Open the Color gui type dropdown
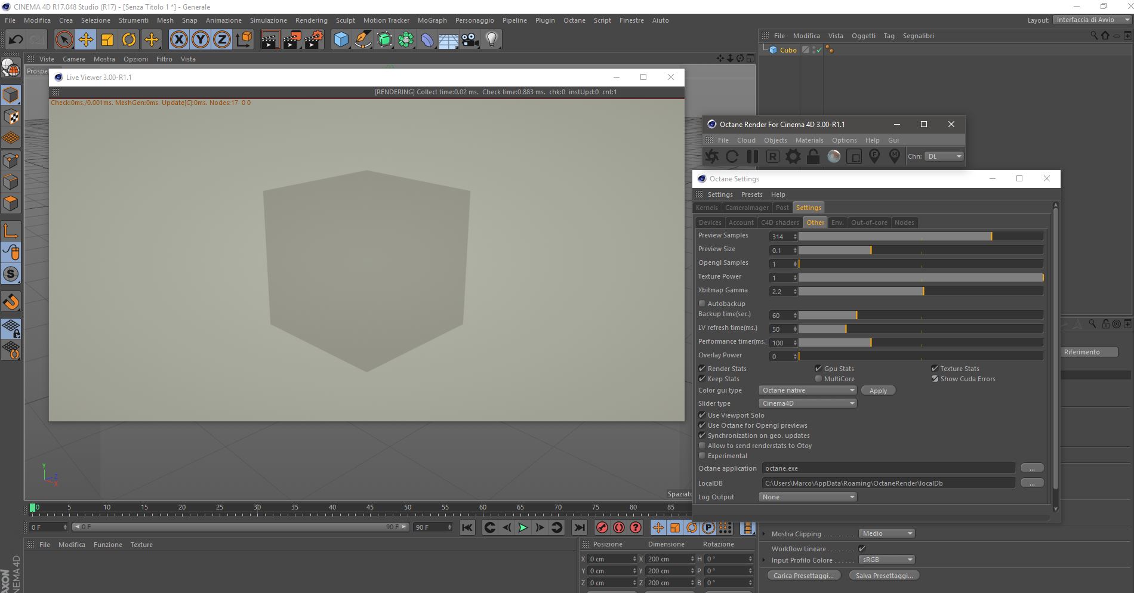The image size is (1134, 593). (808, 390)
